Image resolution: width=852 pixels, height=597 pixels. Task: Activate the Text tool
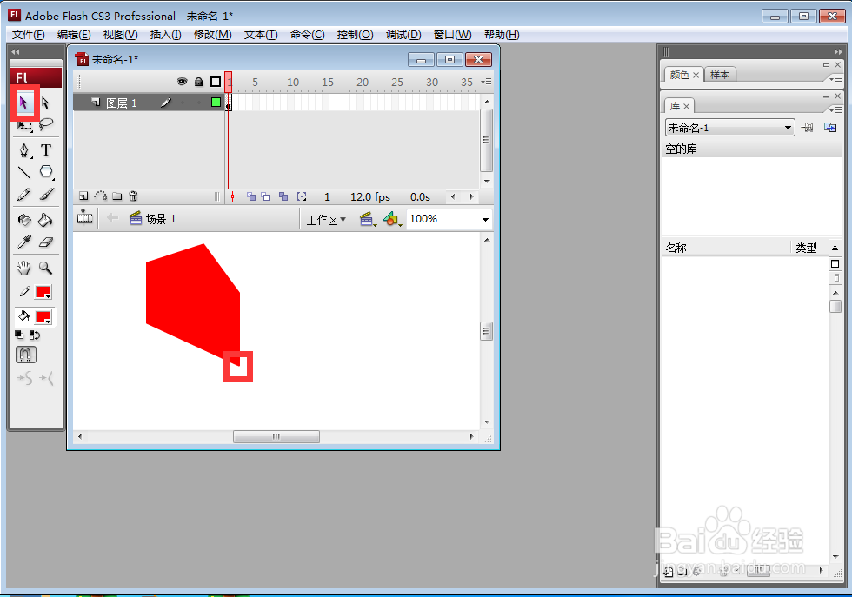pyautogui.click(x=46, y=150)
